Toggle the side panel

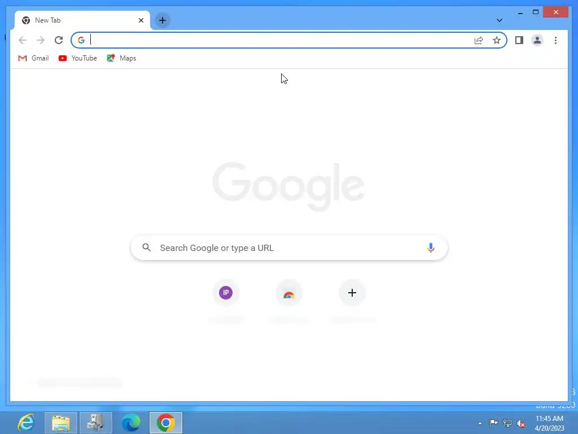(x=519, y=40)
